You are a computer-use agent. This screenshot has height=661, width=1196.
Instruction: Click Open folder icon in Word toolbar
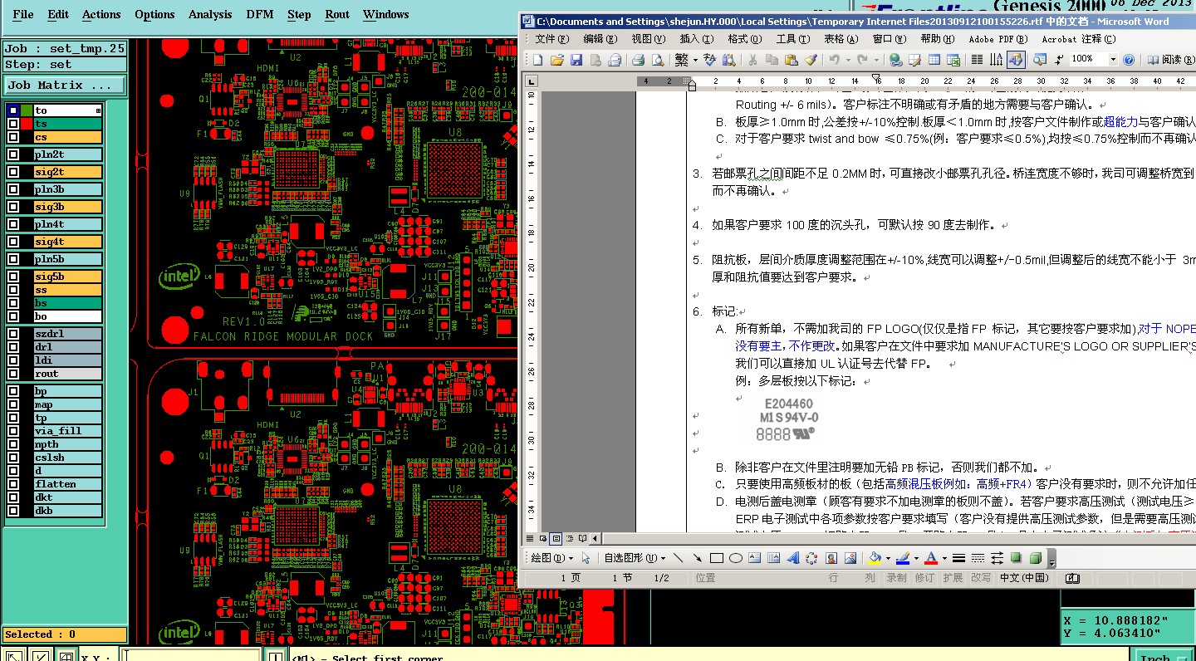point(556,60)
